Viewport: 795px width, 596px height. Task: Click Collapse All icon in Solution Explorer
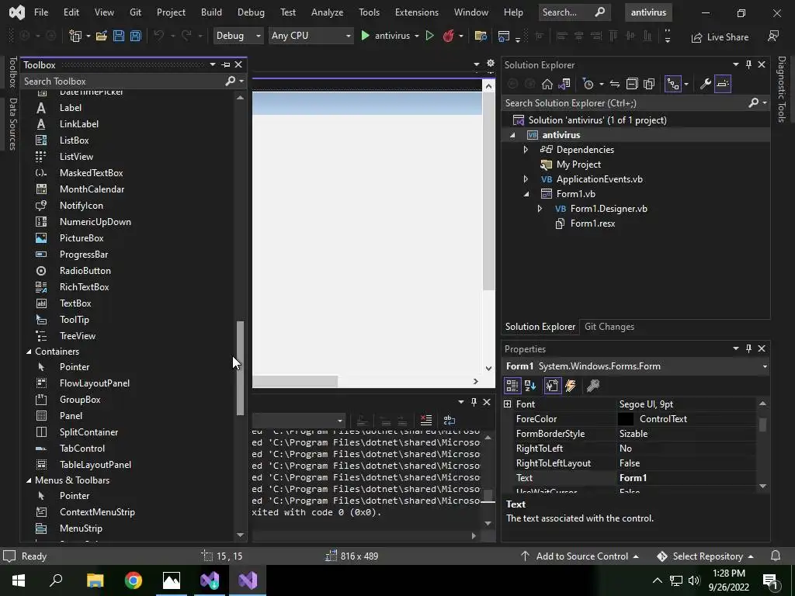point(632,84)
